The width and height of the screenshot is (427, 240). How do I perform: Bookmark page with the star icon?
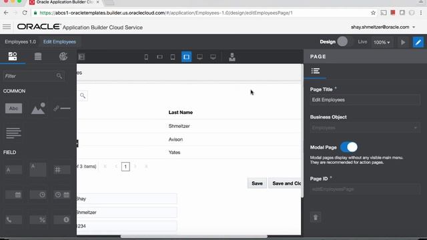[x=373, y=13]
